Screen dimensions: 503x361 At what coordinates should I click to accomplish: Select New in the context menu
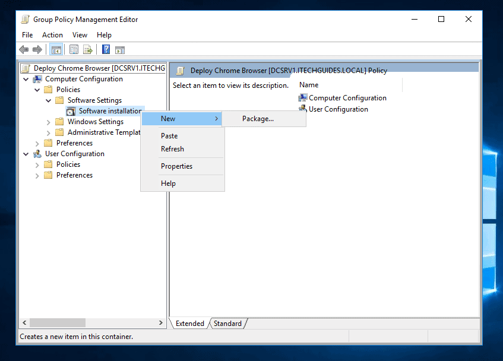pos(182,119)
